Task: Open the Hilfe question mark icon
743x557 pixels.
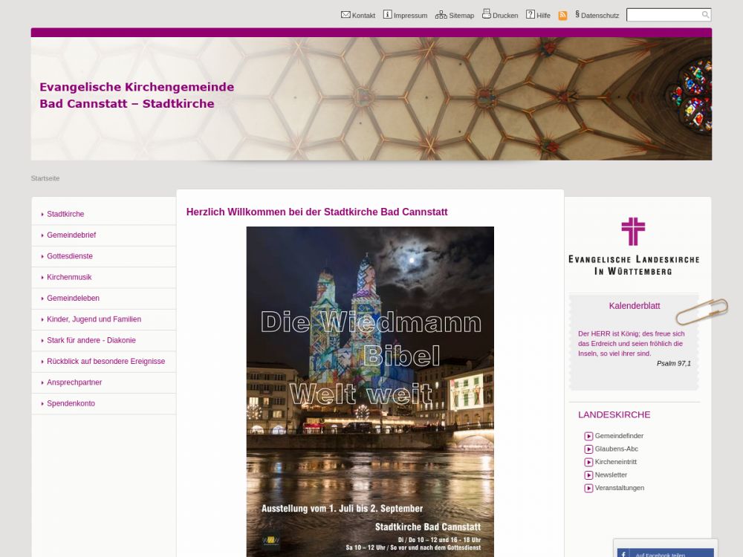Action: tap(531, 15)
